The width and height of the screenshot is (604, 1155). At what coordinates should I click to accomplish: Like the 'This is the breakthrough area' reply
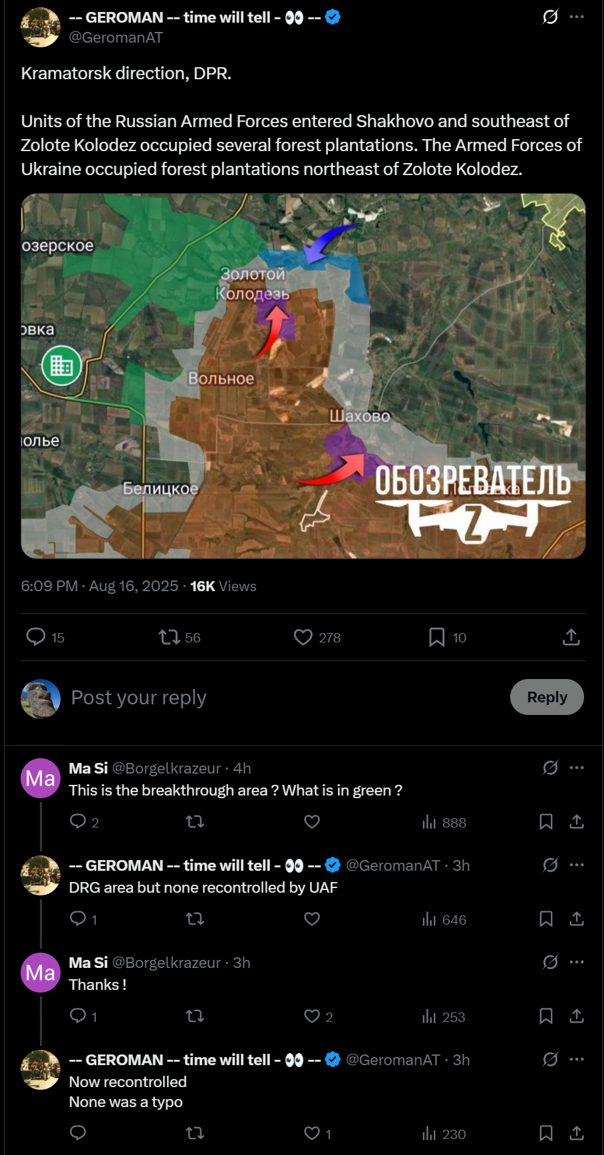(x=312, y=822)
